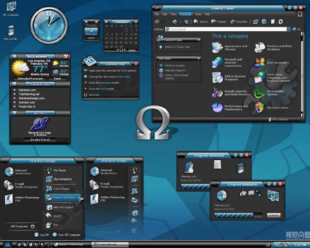Viewport: 310px width, 248px height.
Task: Open Performance and Maintenance category
Action: pyautogui.click(x=230, y=107)
